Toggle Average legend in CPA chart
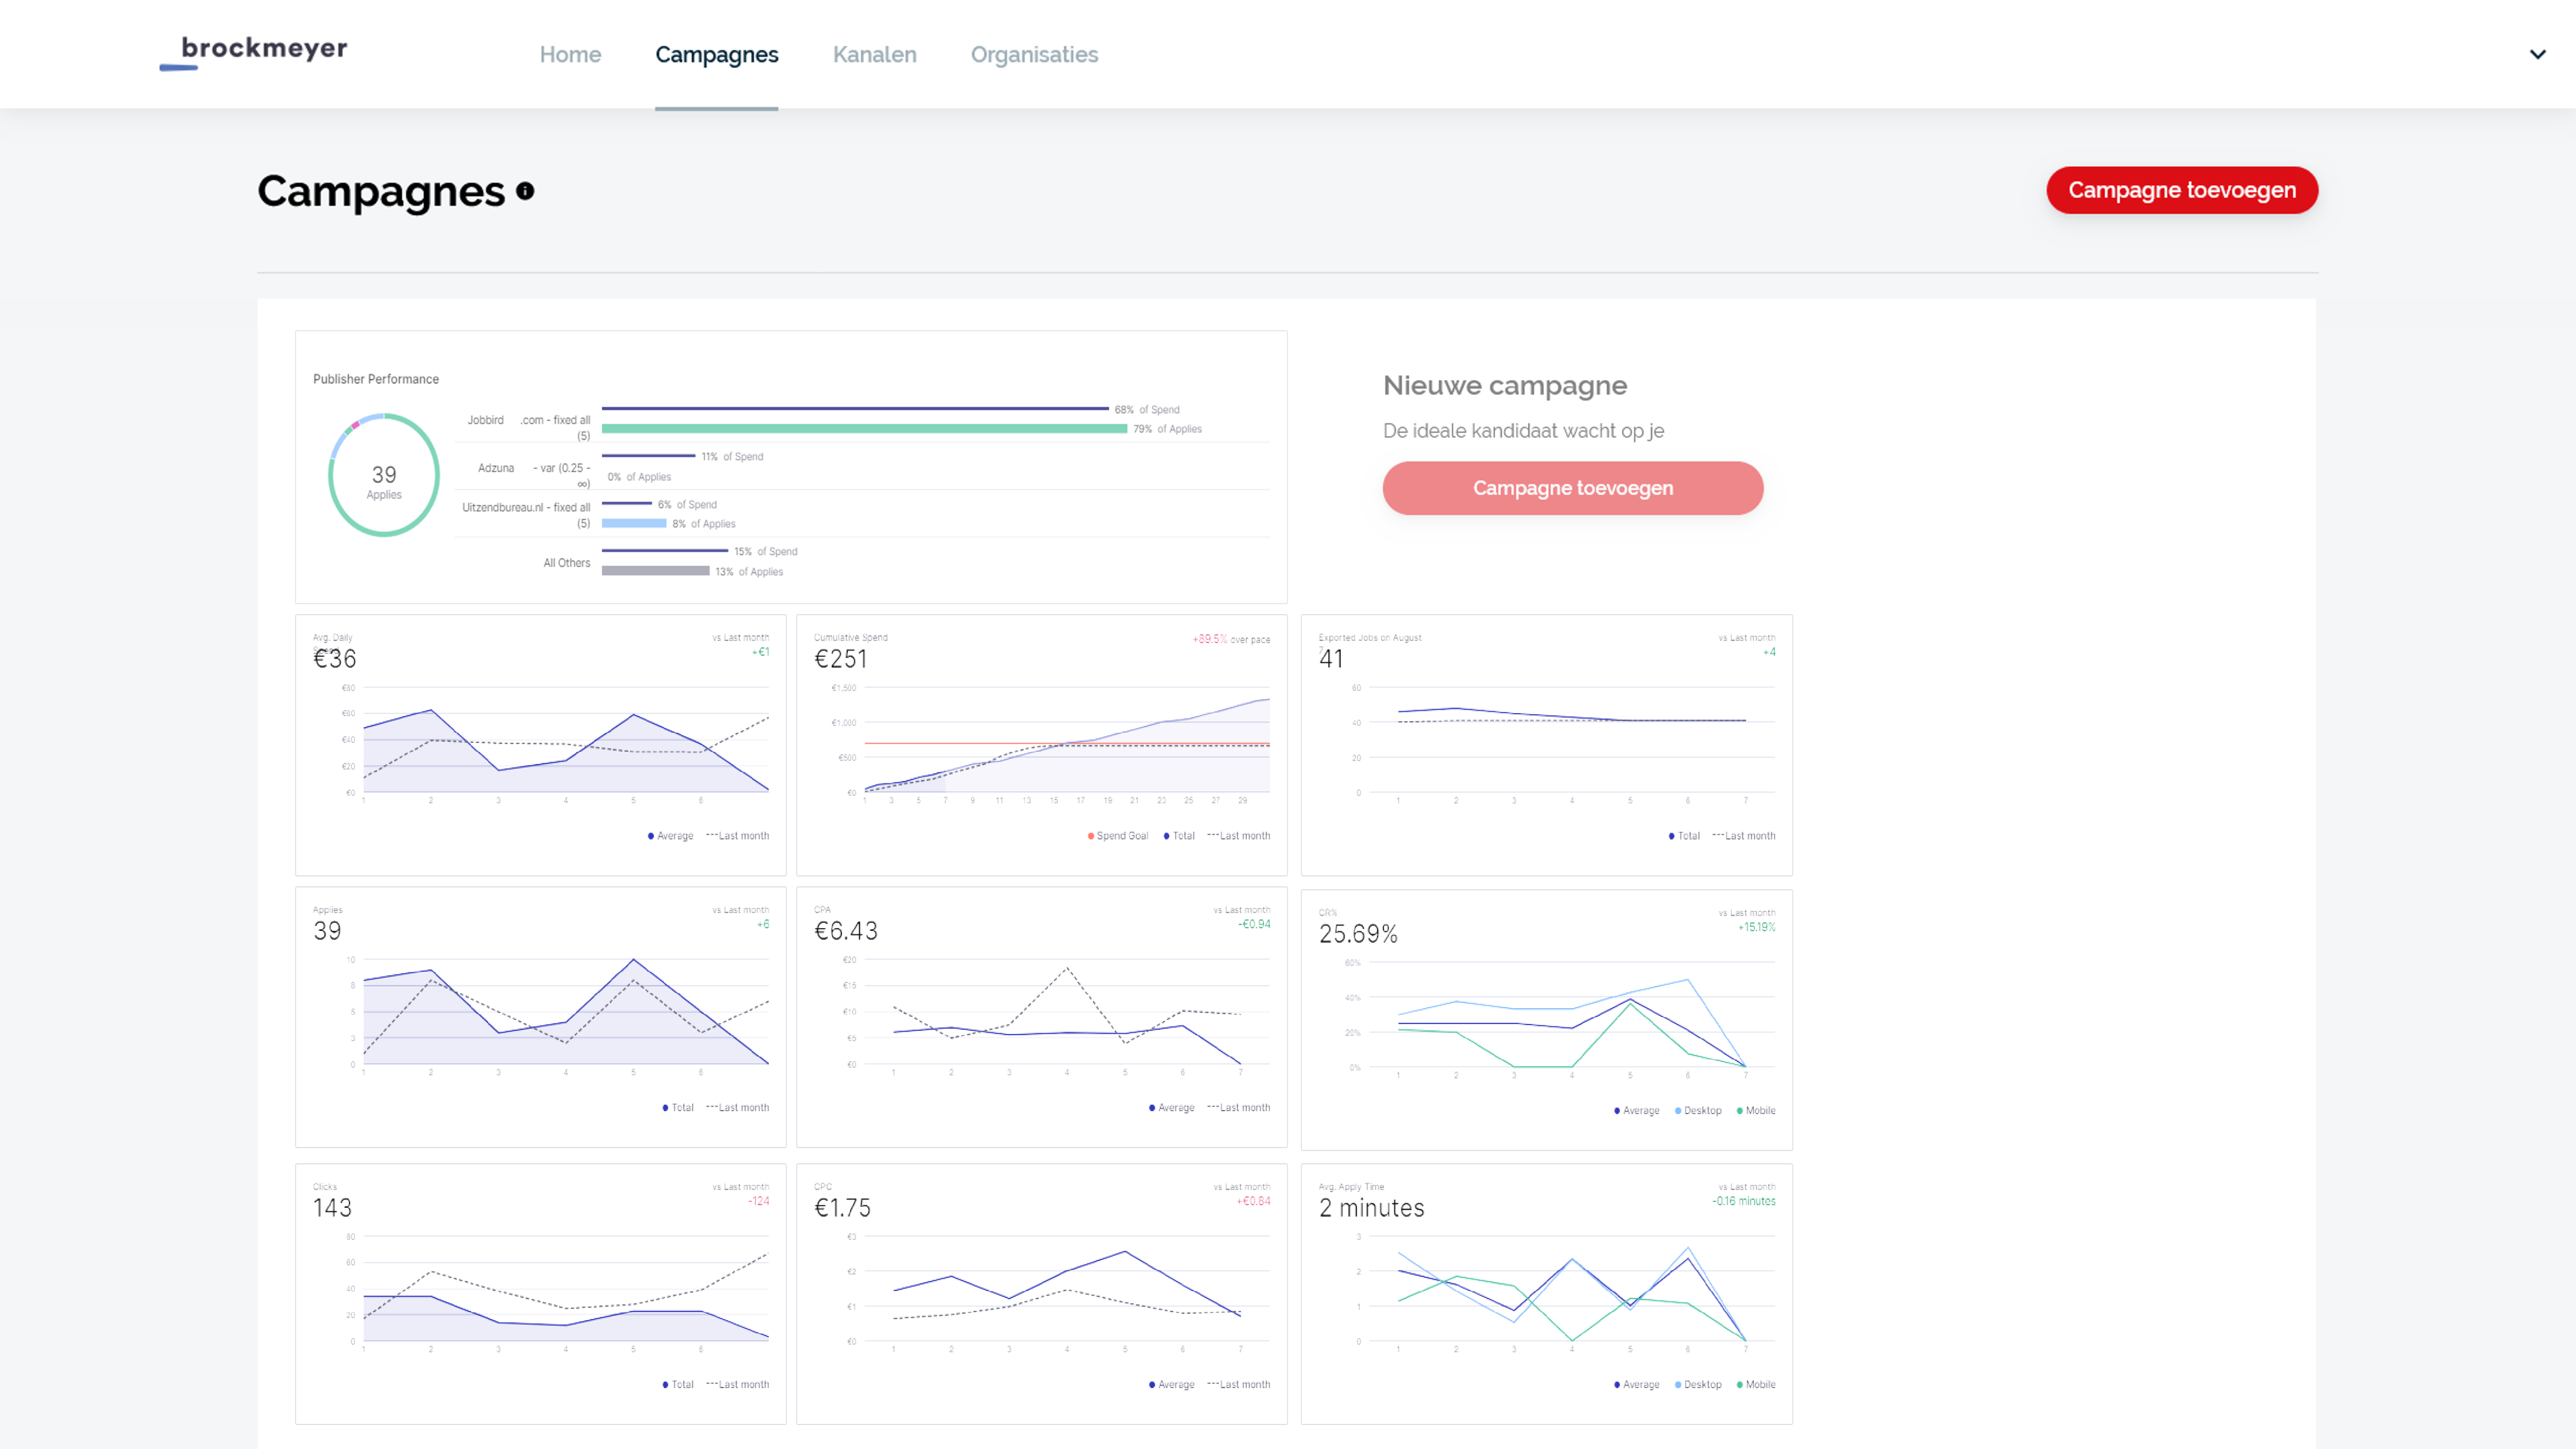 tap(1172, 1108)
